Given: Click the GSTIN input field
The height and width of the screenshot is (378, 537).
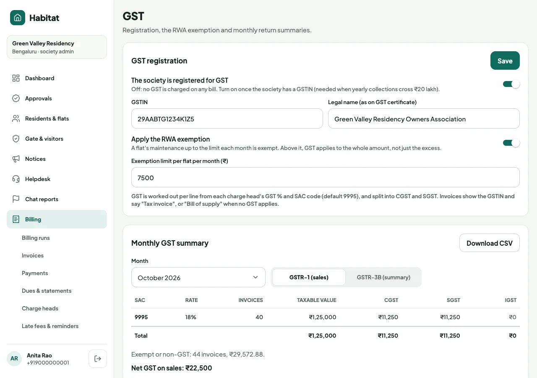Looking at the screenshot, I should pyautogui.click(x=227, y=118).
